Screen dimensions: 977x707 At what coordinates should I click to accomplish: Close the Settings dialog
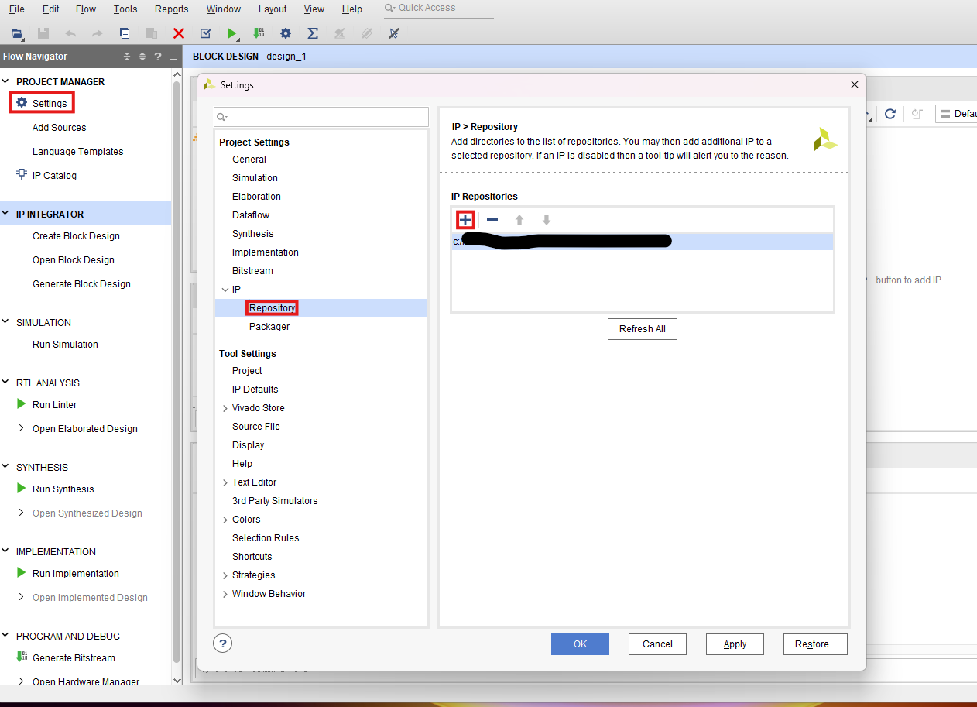855,84
